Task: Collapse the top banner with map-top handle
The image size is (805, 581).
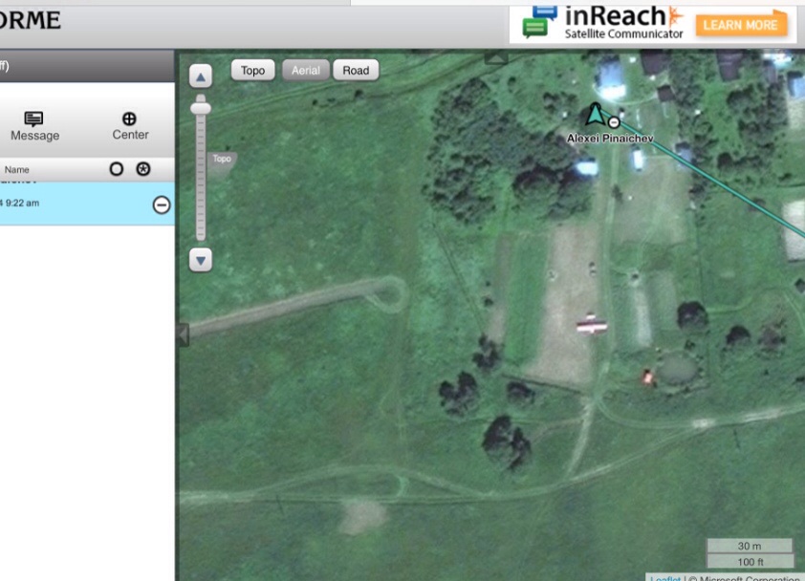Action: (496, 57)
